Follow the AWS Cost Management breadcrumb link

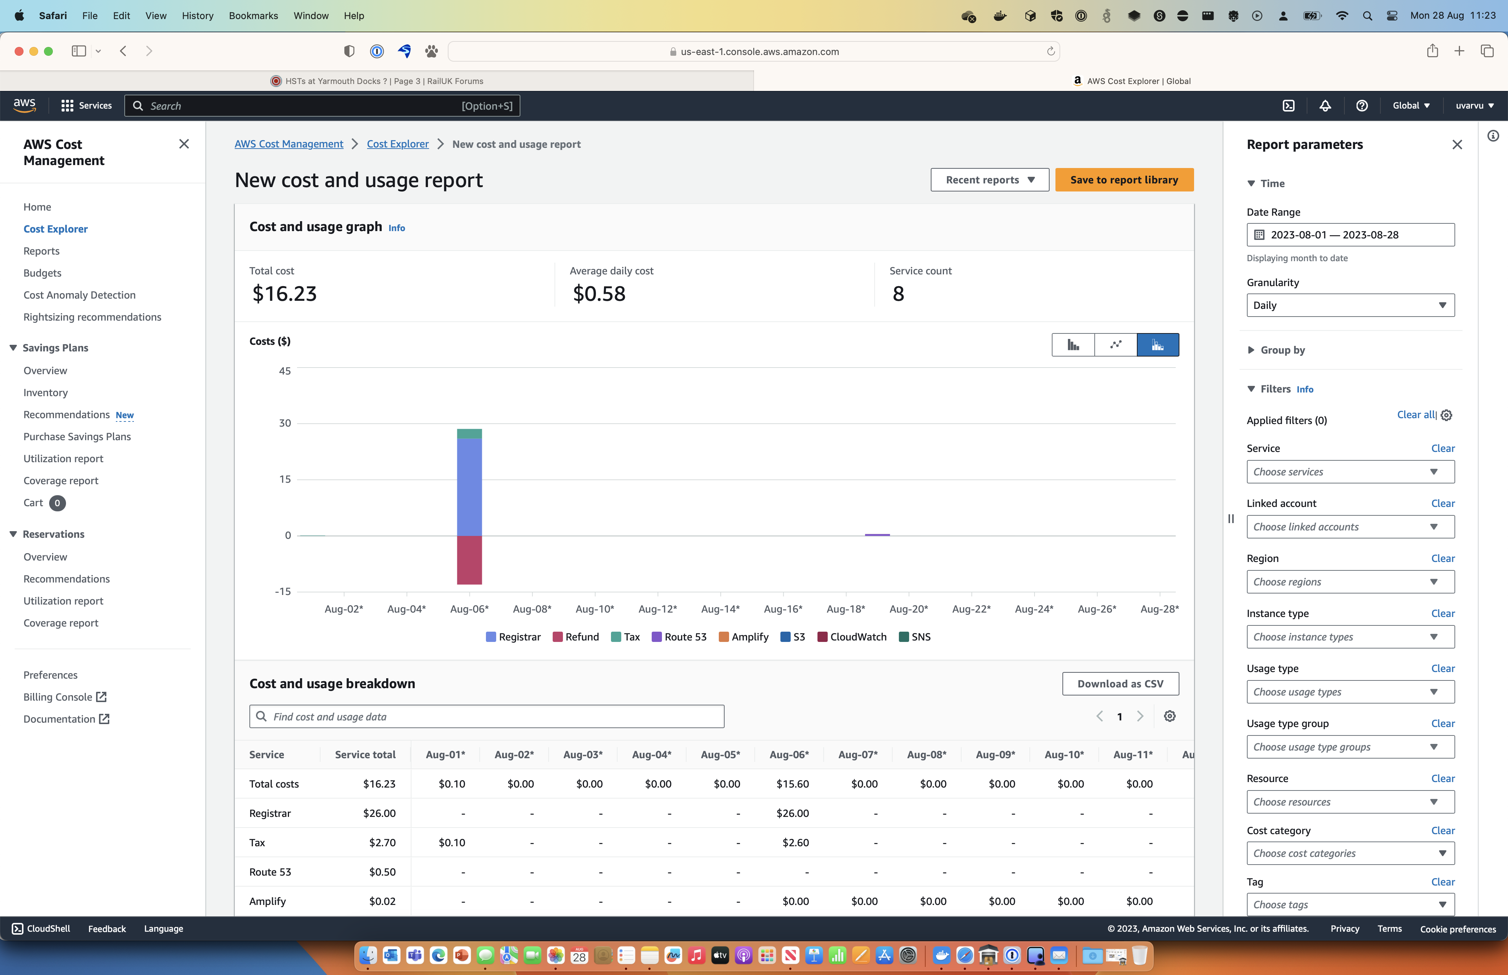(289, 145)
